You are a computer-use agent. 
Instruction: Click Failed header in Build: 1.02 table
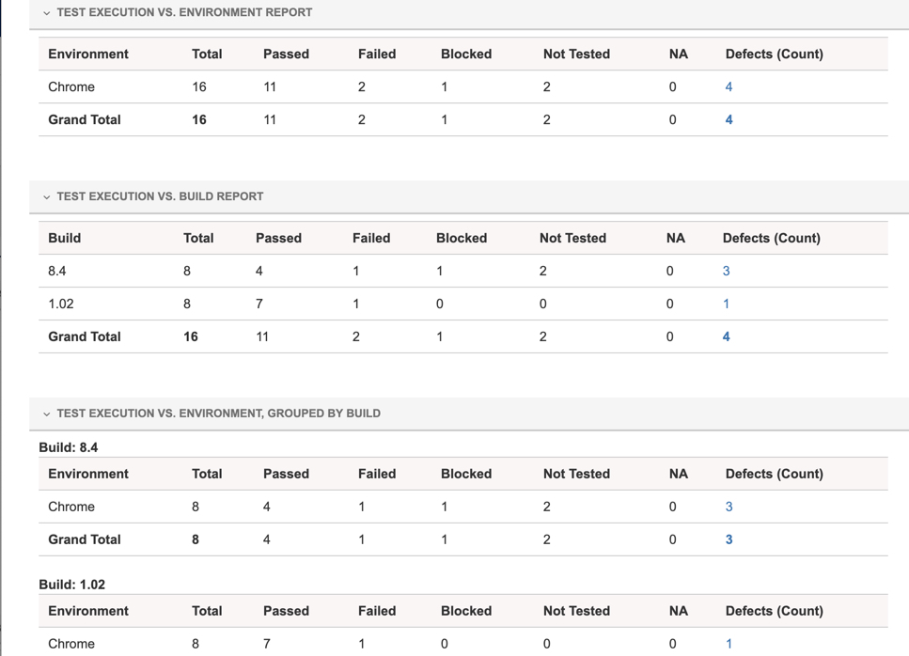click(x=377, y=612)
